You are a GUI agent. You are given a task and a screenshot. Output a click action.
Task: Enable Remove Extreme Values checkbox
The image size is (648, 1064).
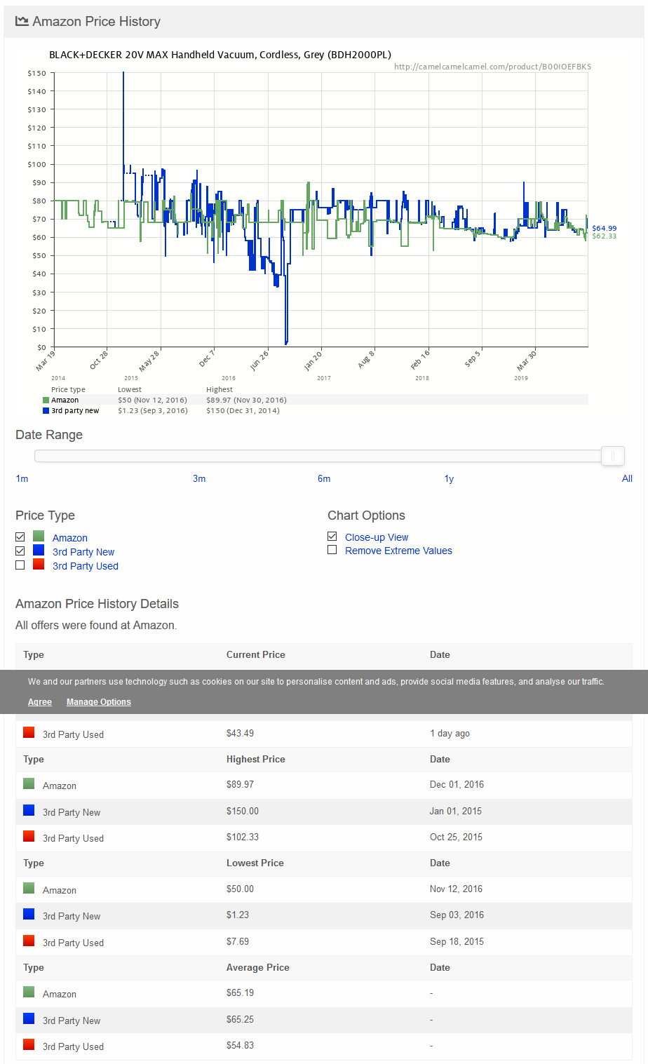click(332, 550)
